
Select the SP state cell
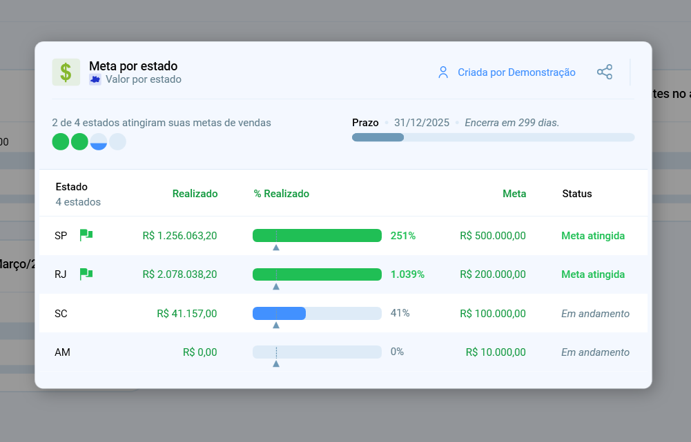tap(61, 236)
